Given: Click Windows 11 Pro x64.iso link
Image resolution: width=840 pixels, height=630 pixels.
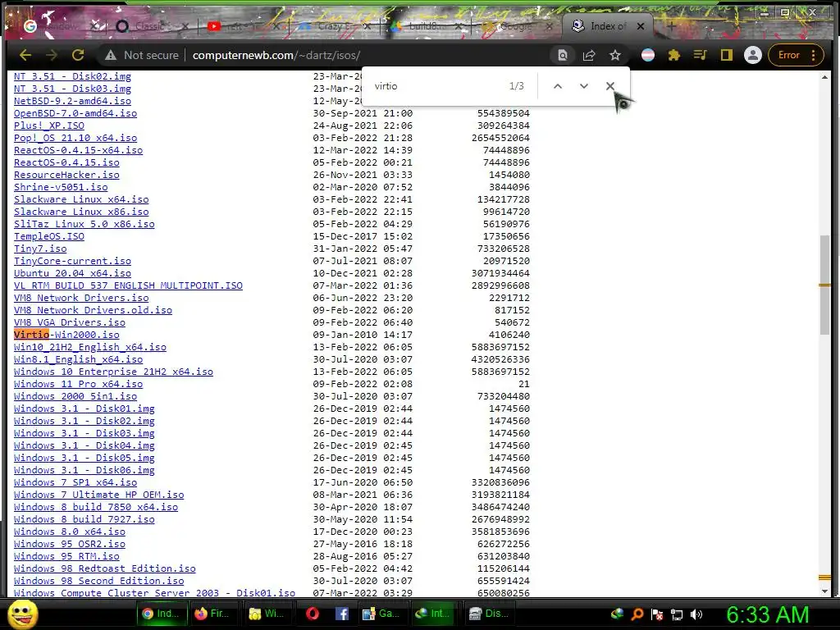Looking at the screenshot, I should click(78, 384).
